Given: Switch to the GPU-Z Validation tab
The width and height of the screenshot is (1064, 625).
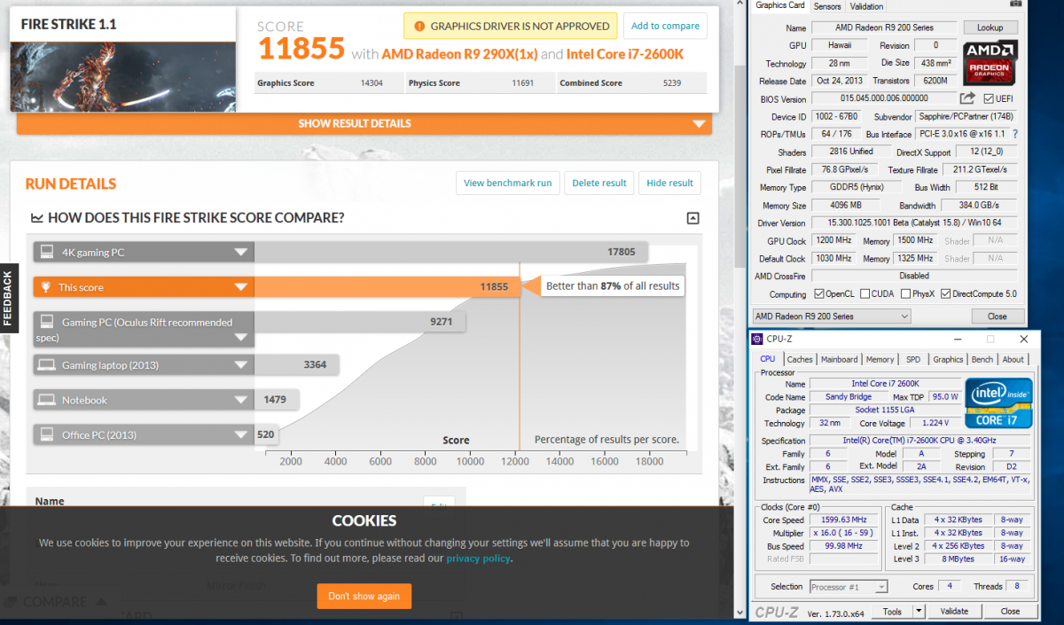Looking at the screenshot, I should (866, 6).
